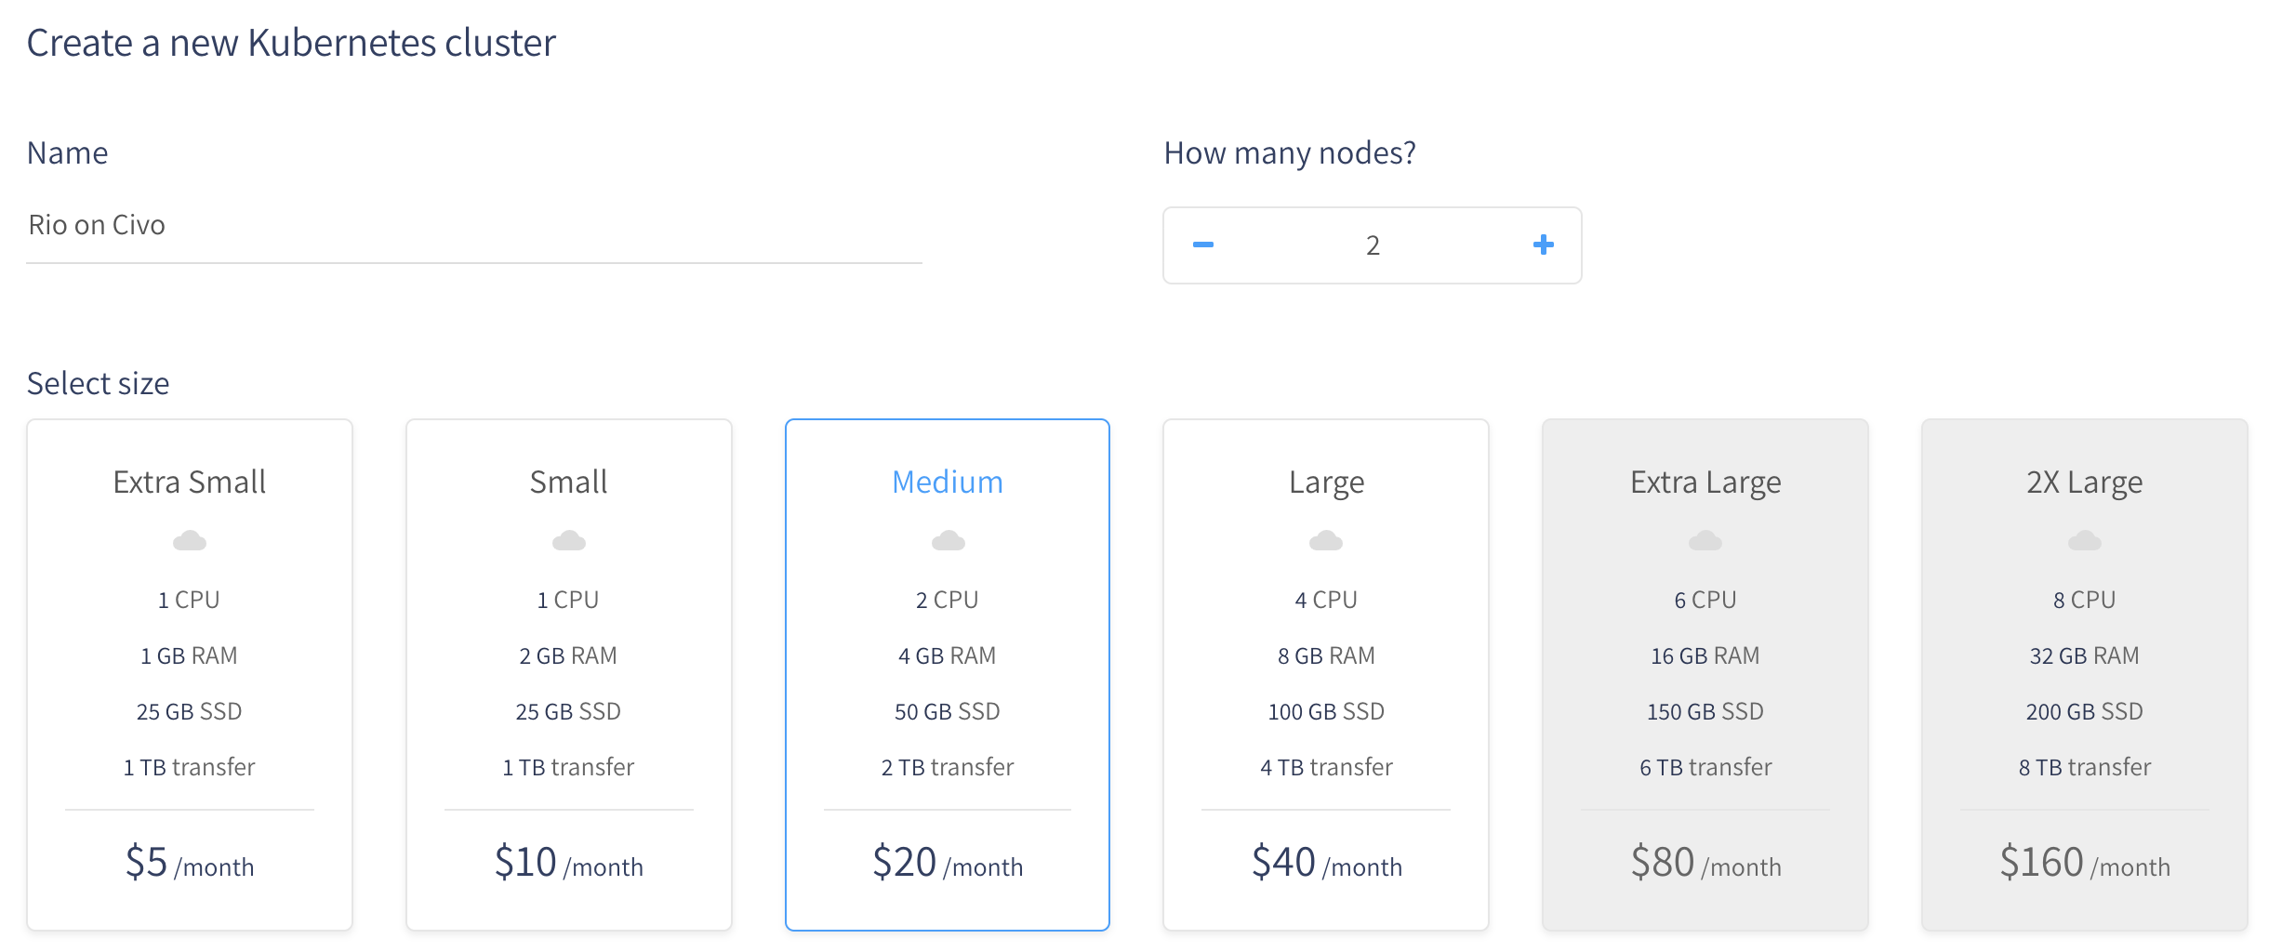Click the cloud icon on Medium card
This screenshot has height=952, width=2269.
point(948,540)
